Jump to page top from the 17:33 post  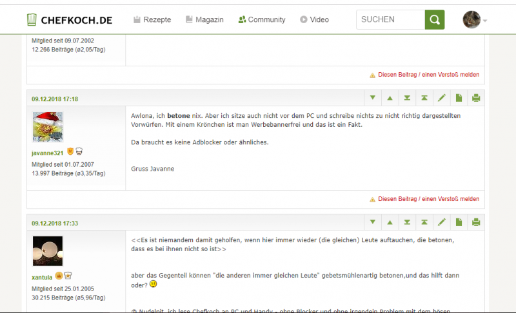click(x=424, y=223)
